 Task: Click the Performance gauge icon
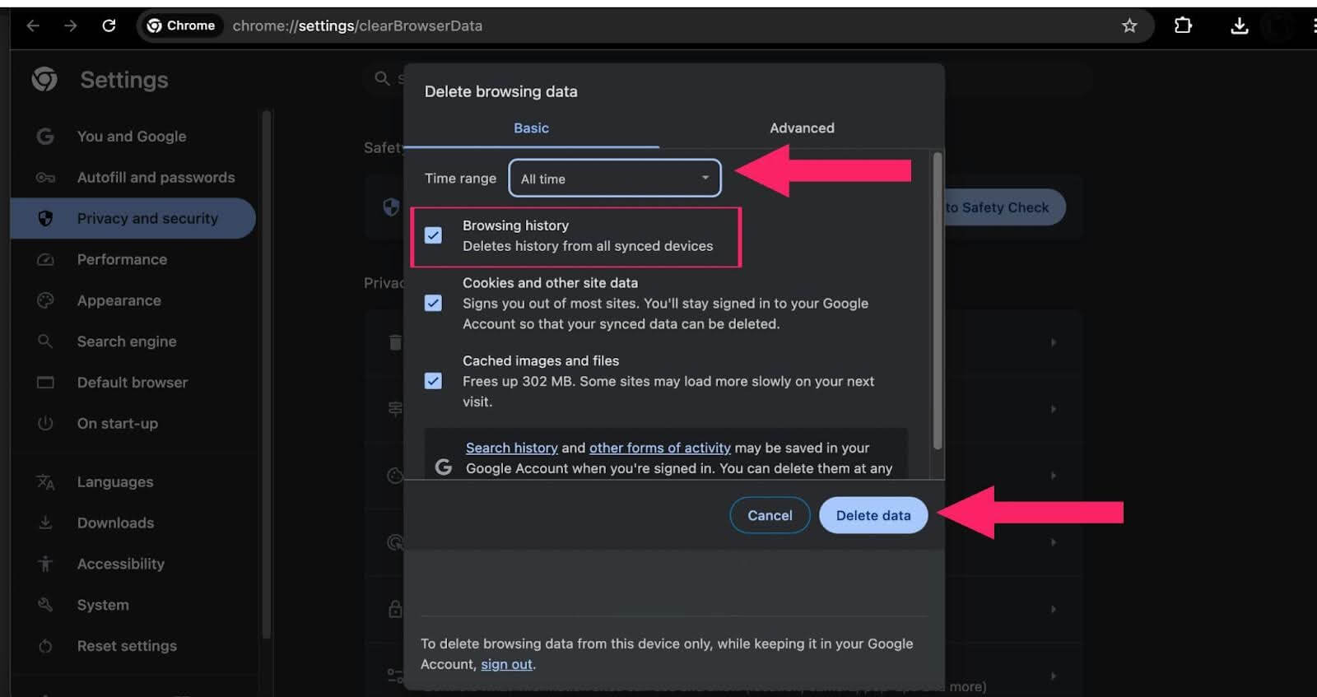coord(45,259)
